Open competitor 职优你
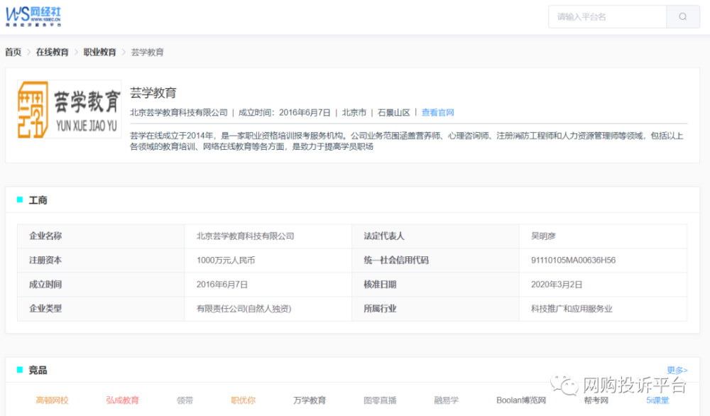 243,400
